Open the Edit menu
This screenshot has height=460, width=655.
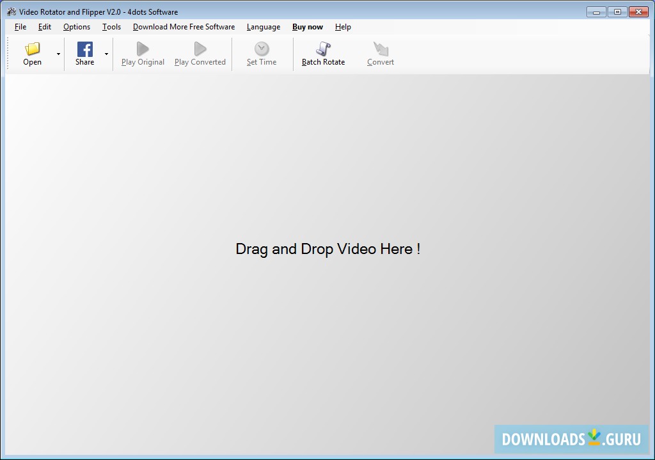(45, 27)
